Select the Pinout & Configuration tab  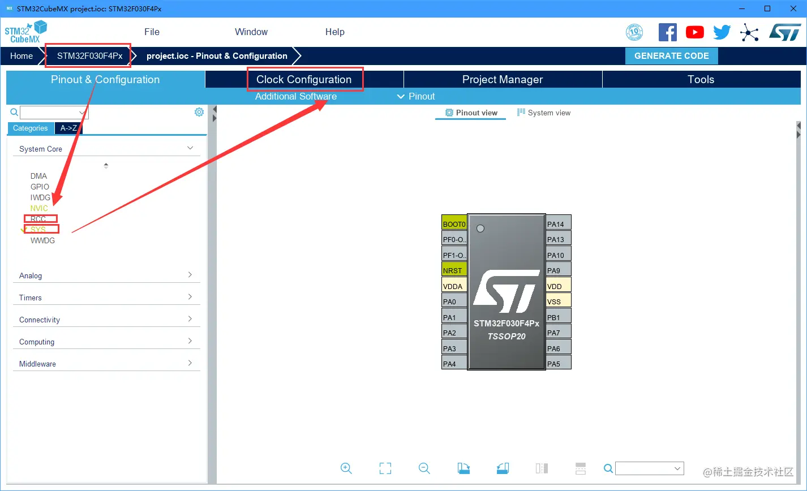105,79
